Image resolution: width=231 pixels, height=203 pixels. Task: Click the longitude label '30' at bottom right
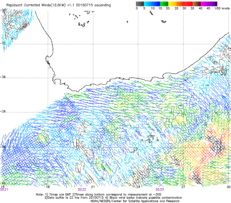coord(229,187)
